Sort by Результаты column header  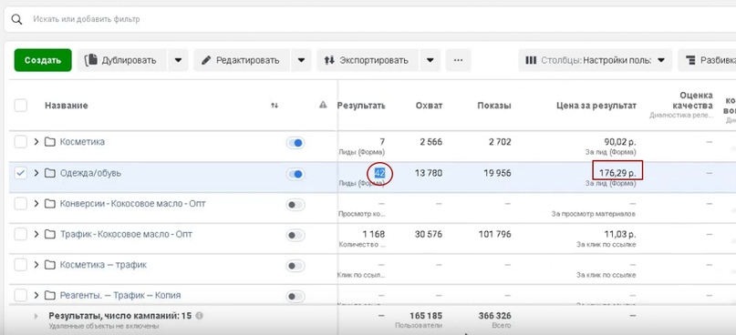click(361, 106)
